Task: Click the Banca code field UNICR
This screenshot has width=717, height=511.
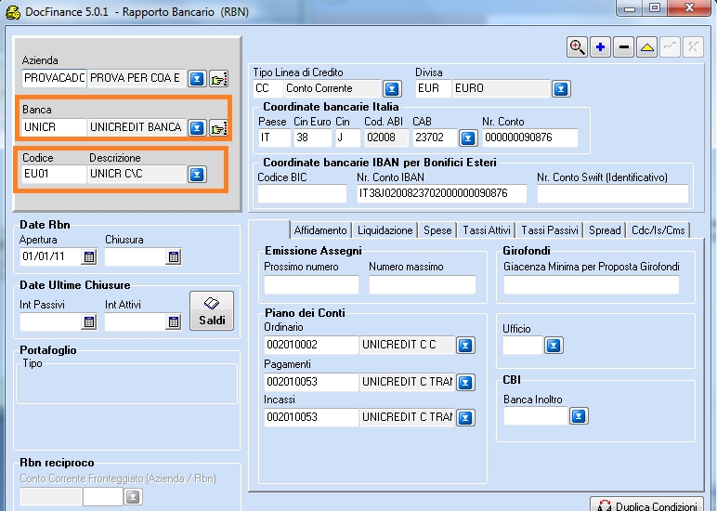Action: tap(54, 127)
